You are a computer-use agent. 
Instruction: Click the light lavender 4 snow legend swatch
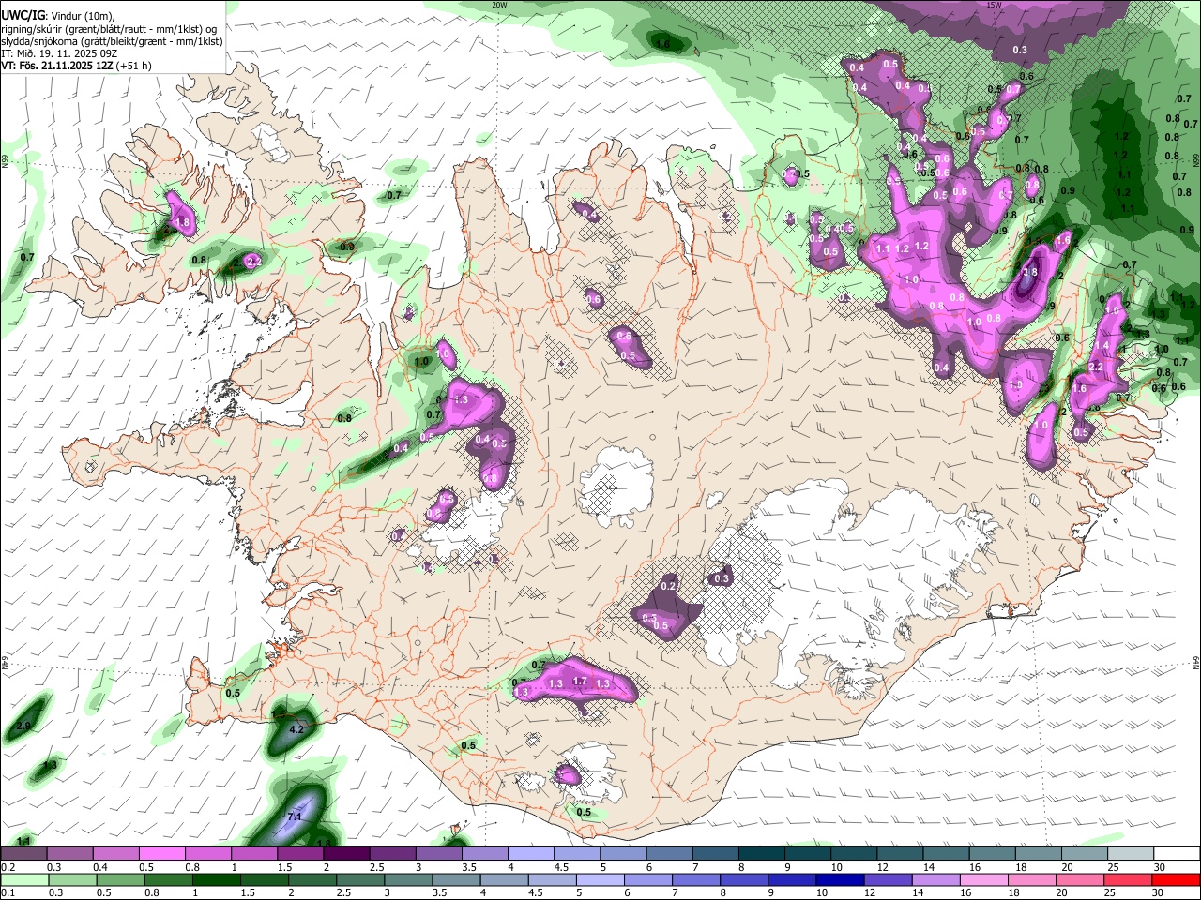[531, 854]
